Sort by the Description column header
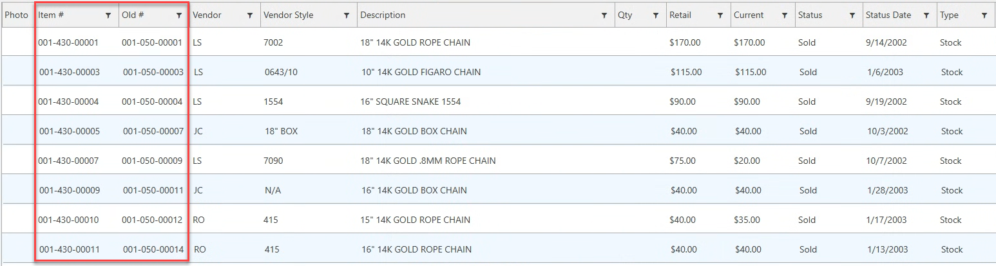The image size is (996, 266). tap(383, 15)
